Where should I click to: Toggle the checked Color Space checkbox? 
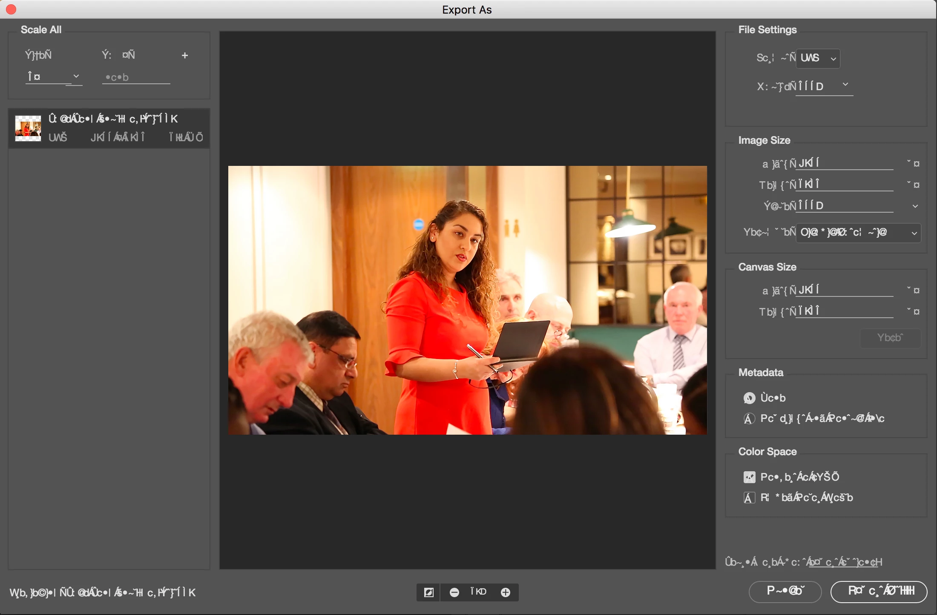click(x=749, y=477)
